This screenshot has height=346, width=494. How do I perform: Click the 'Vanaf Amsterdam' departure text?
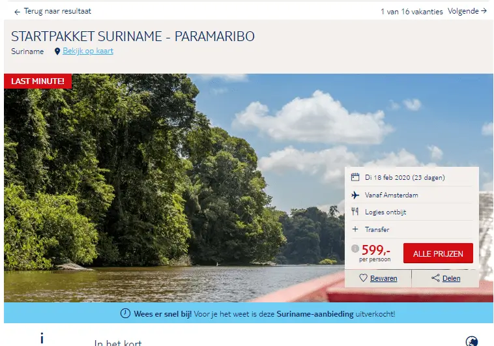tap(391, 195)
